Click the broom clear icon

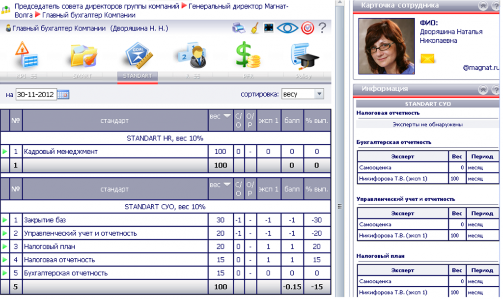[255, 28]
